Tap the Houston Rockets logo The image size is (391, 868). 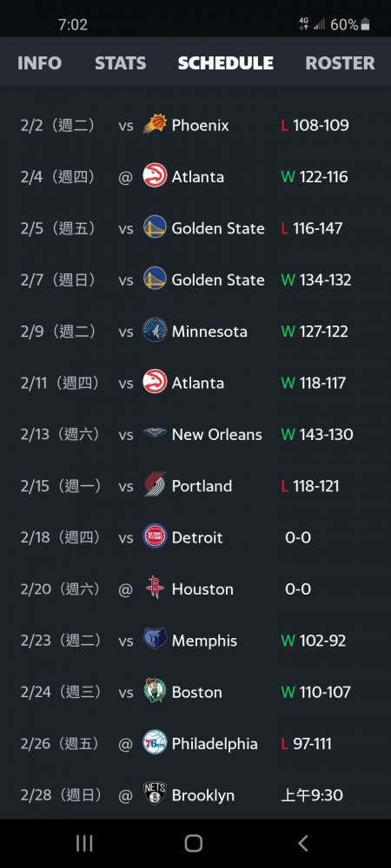tap(155, 588)
